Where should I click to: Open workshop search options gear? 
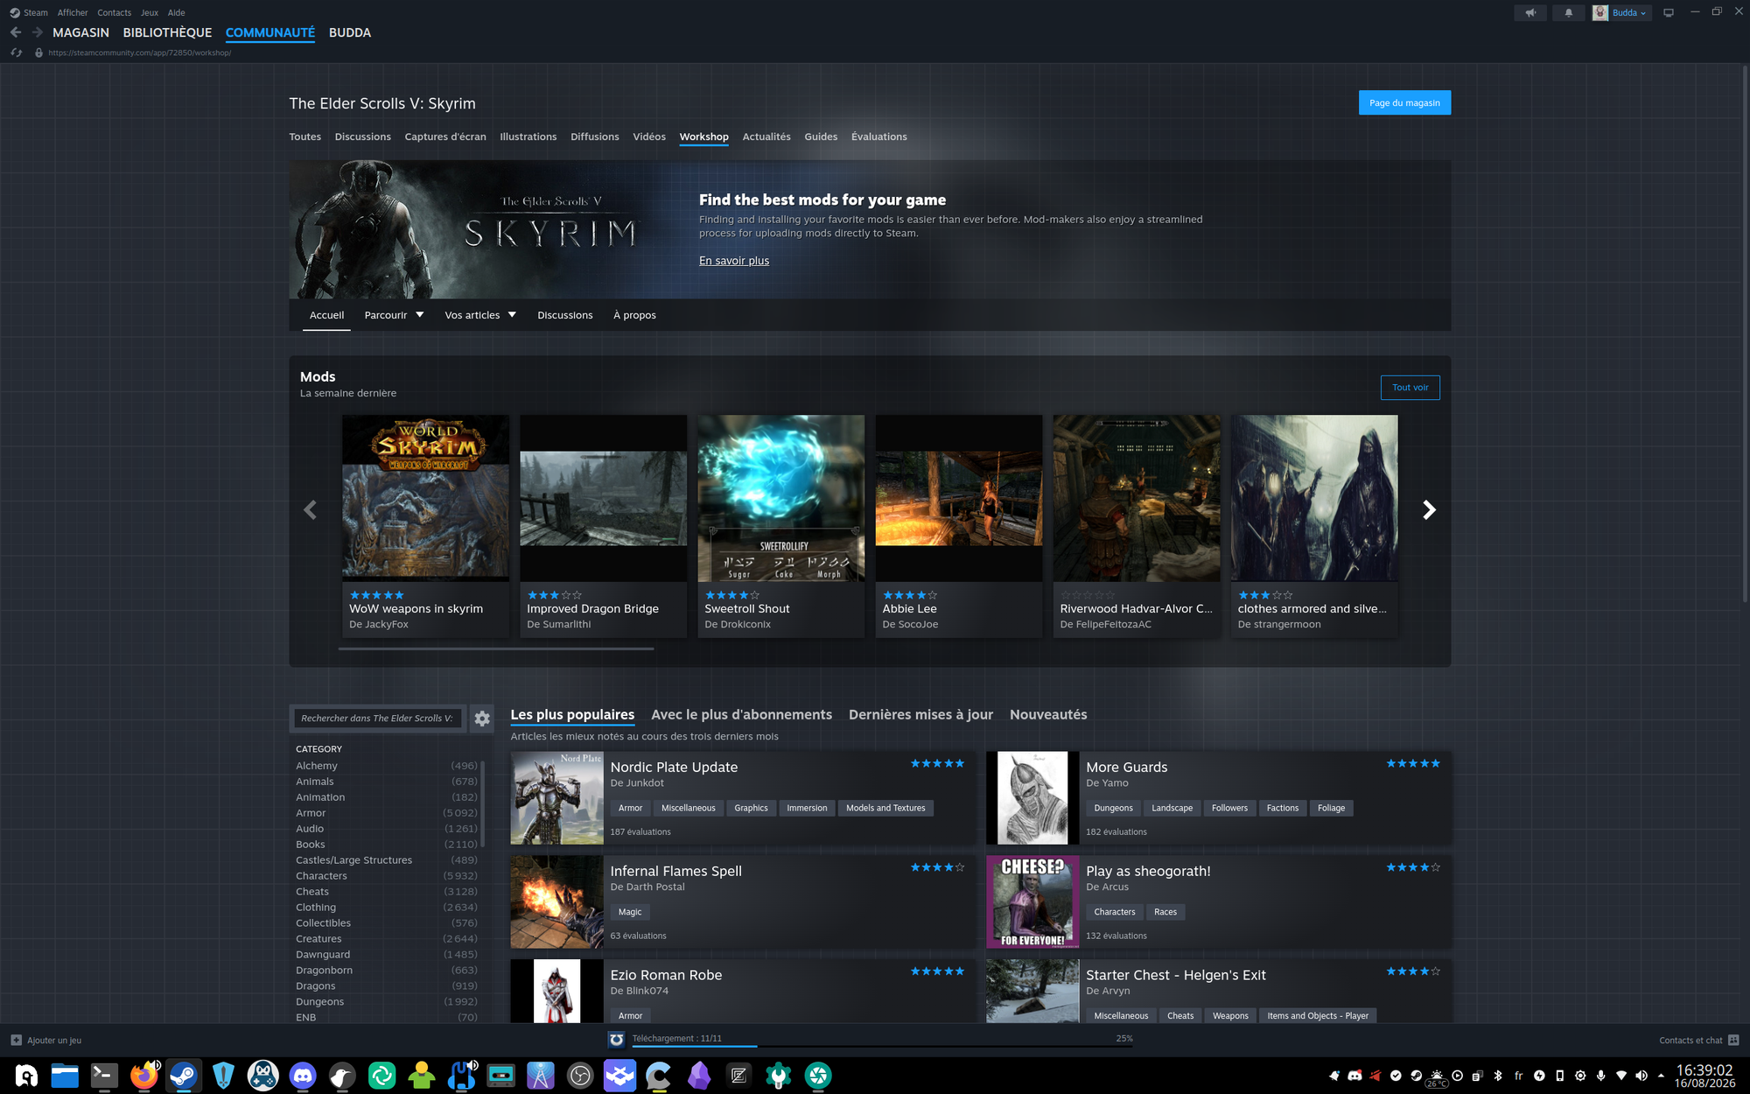point(482,719)
